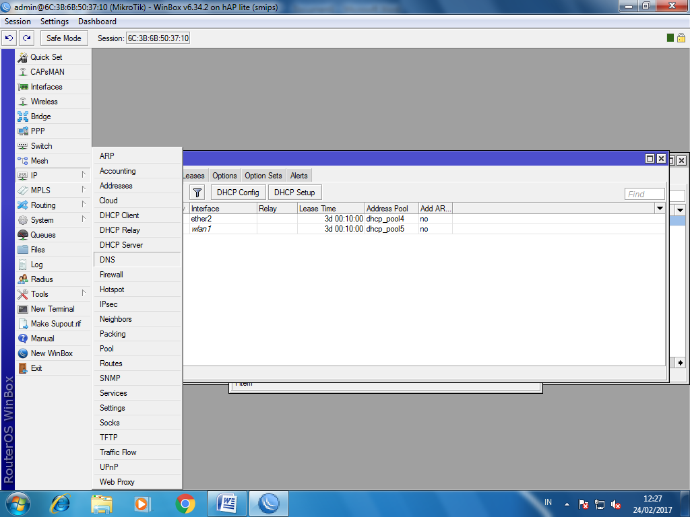
Task: Select Hotspot in IP submenu
Action: click(137, 289)
